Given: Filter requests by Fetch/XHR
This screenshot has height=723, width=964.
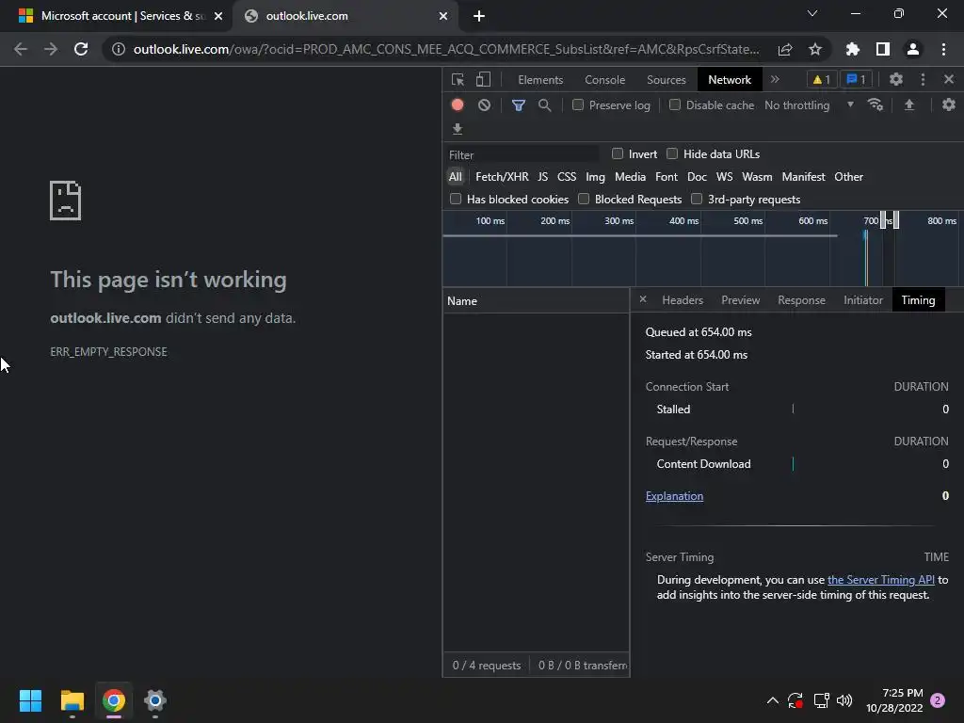Looking at the screenshot, I should tap(502, 177).
